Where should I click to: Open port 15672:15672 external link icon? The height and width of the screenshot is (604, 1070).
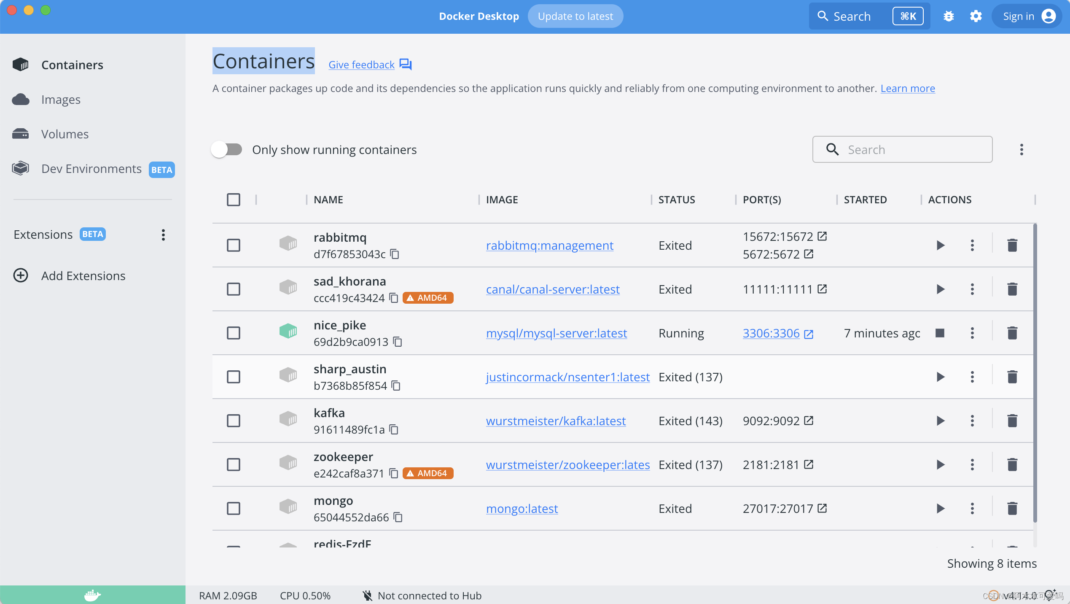822,236
